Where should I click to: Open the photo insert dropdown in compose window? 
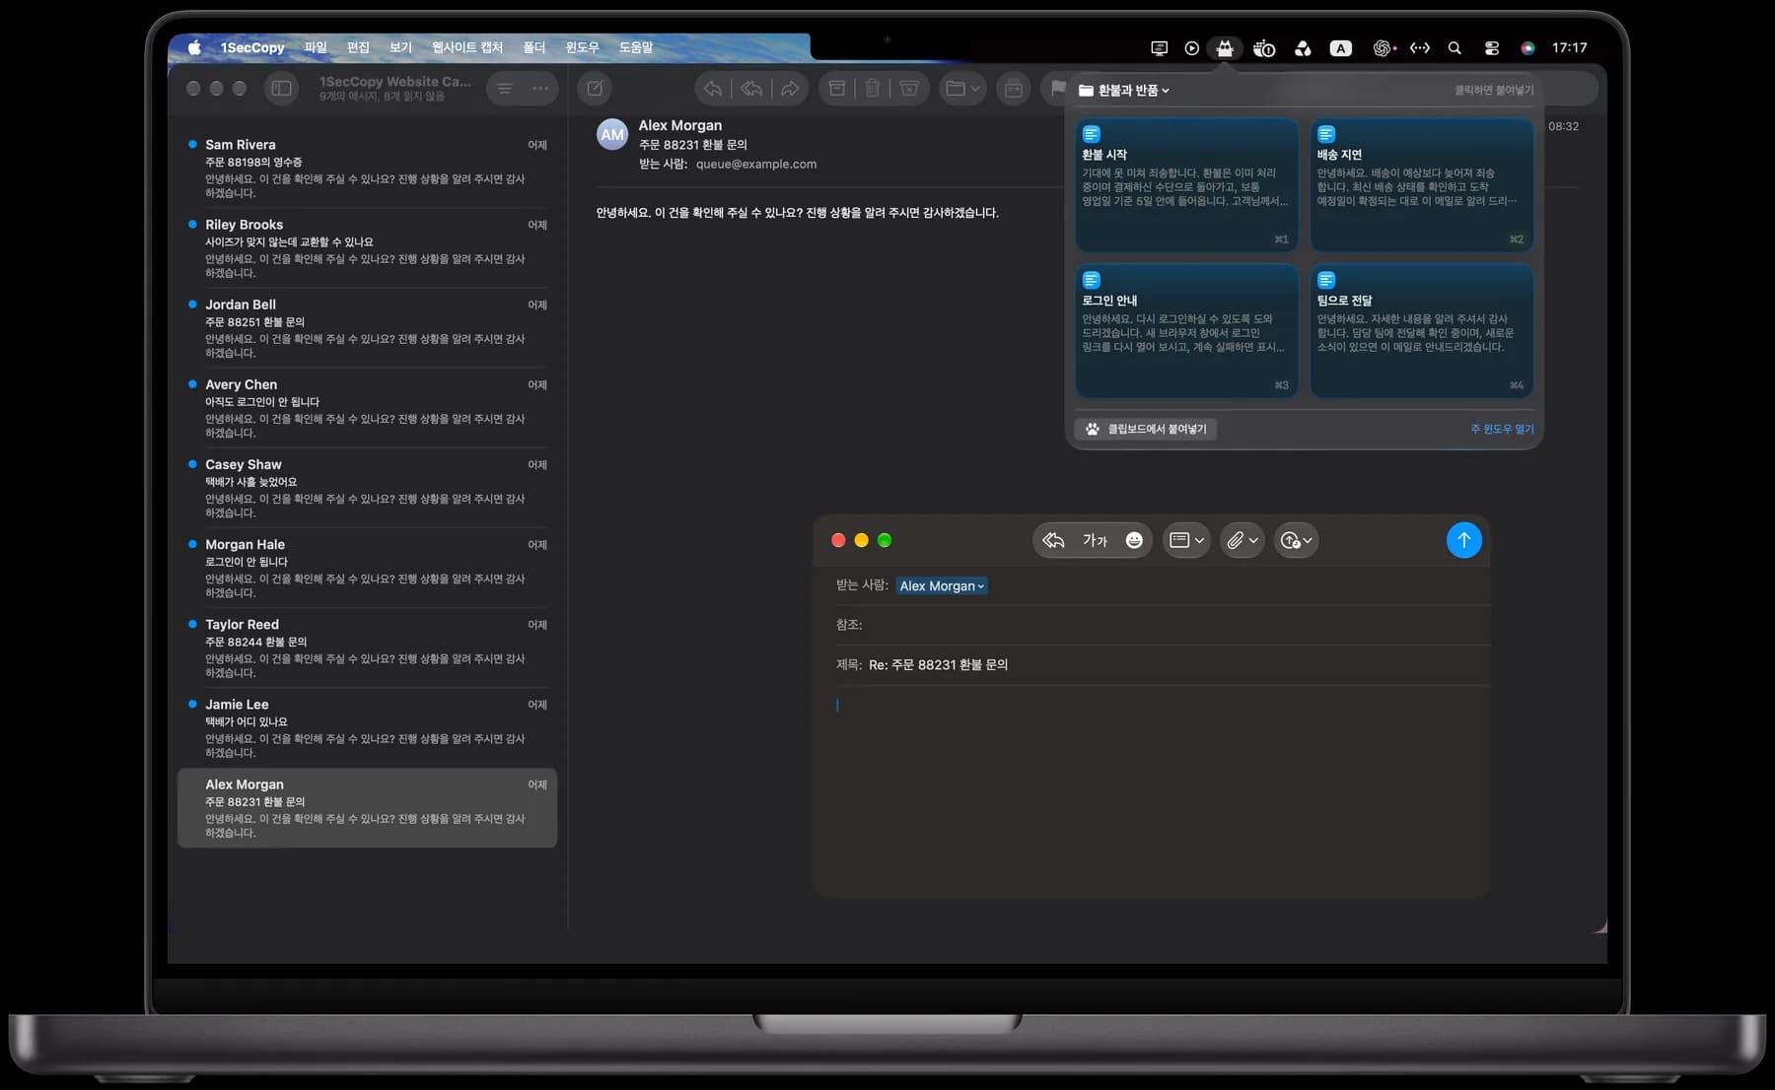(x=1296, y=540)
